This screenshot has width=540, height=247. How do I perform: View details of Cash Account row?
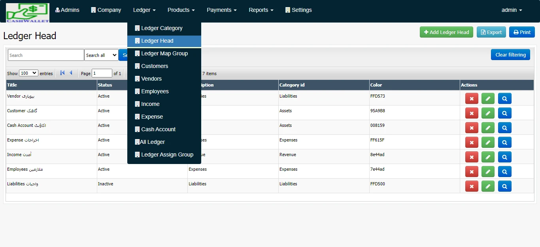[x=504, y=128]
